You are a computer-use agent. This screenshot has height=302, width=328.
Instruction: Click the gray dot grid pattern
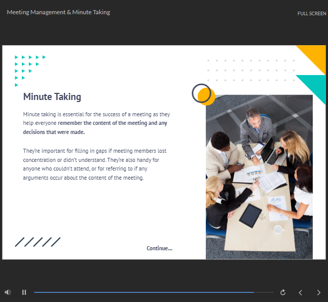click(x=250, y=70)
